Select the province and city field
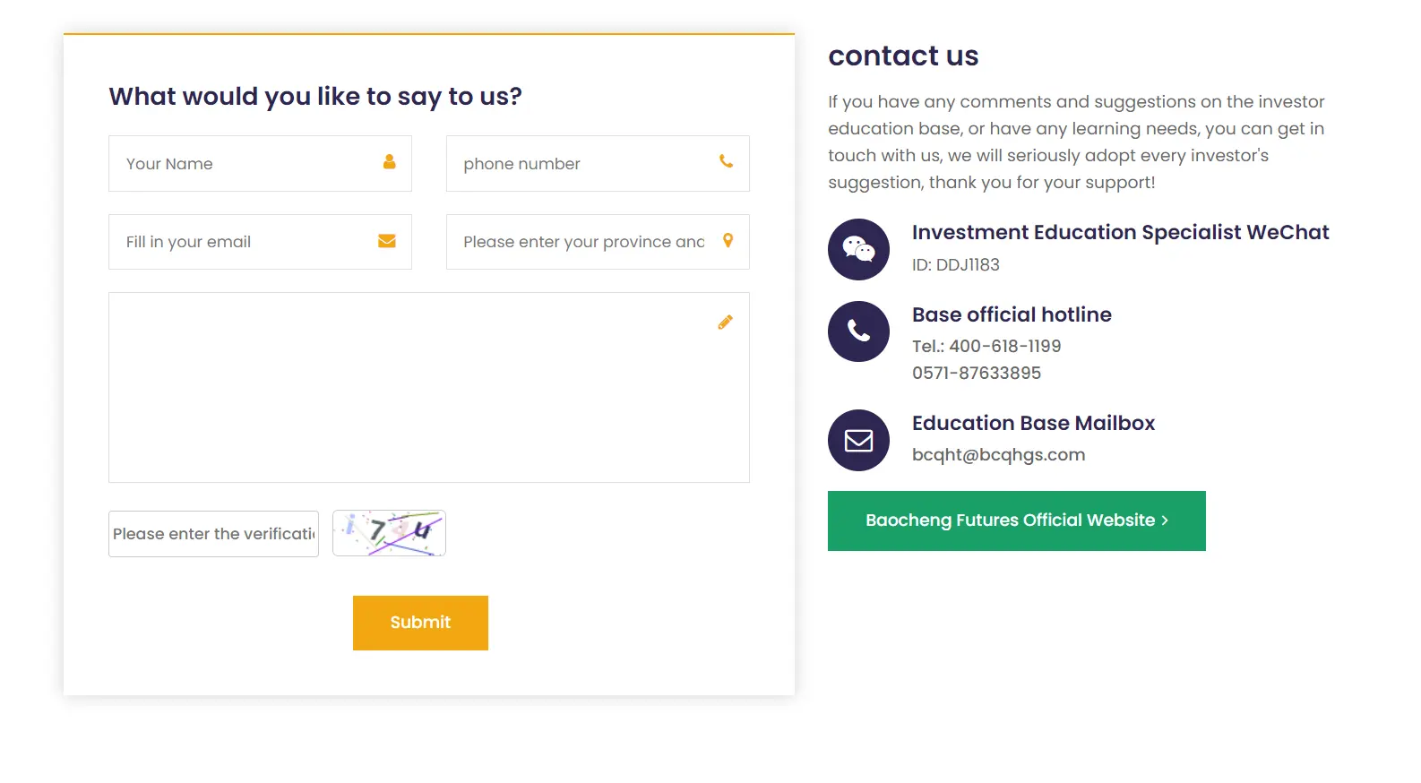1421x783 pixels. click(582, 242)
